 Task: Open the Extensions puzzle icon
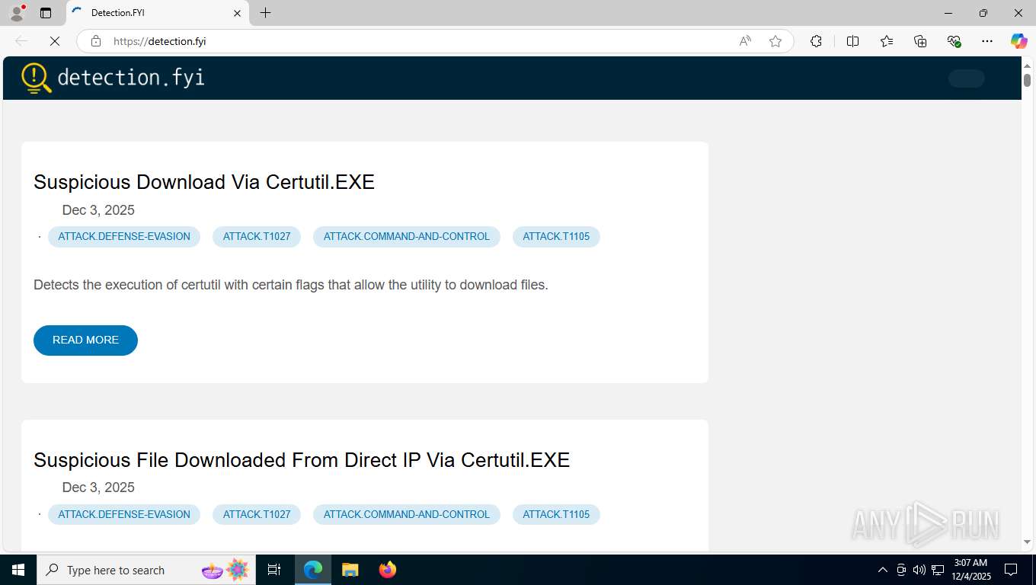pos(816,41)
